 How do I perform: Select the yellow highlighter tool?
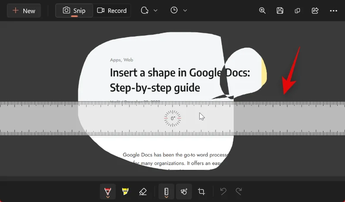(125, 191)
